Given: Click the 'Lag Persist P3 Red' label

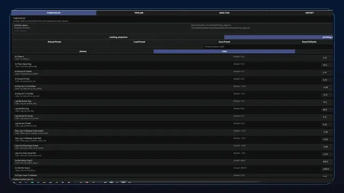Looking at the screenshot, I should [23, 124].
